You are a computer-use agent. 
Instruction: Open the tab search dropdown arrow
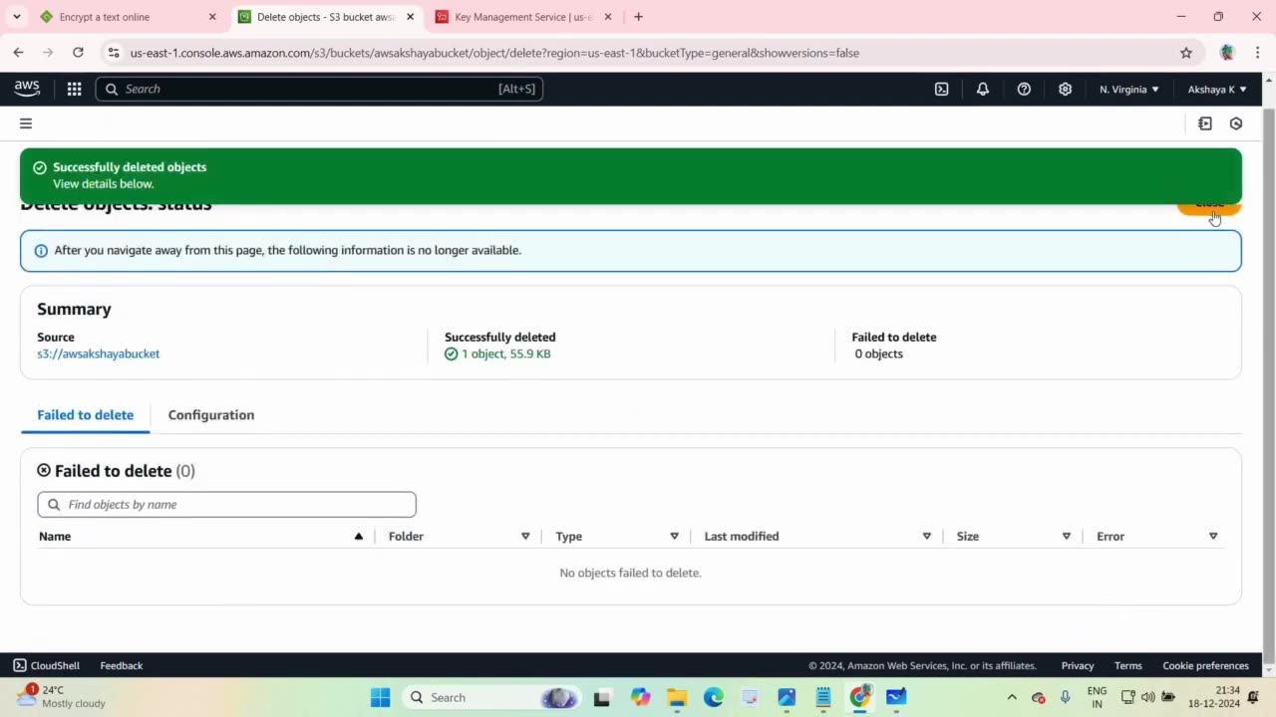pyautogui.click(x=16, y=17)
